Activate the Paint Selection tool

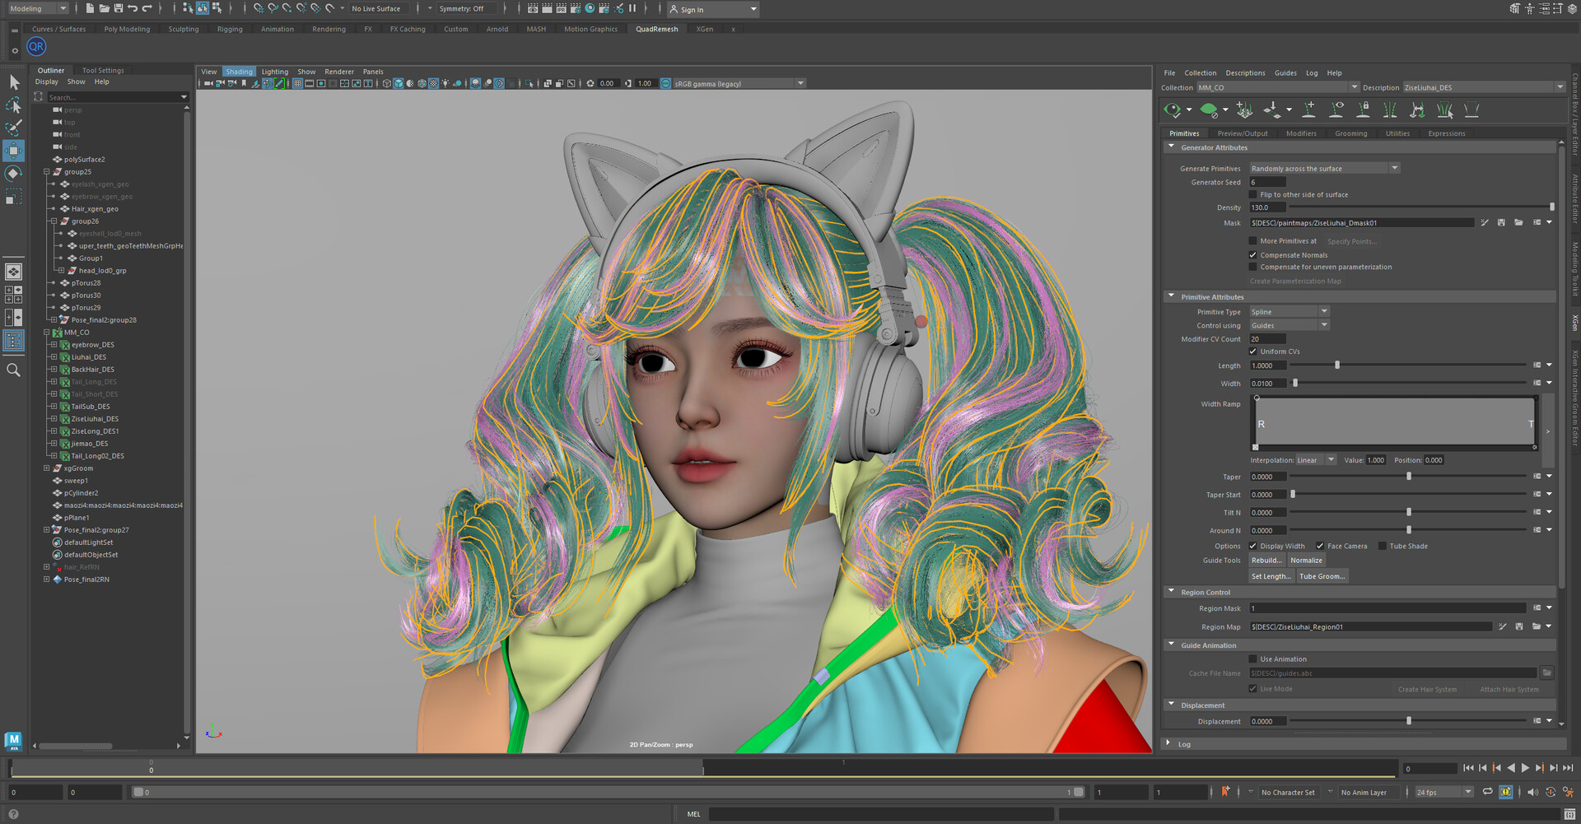(x=13, y=128)
